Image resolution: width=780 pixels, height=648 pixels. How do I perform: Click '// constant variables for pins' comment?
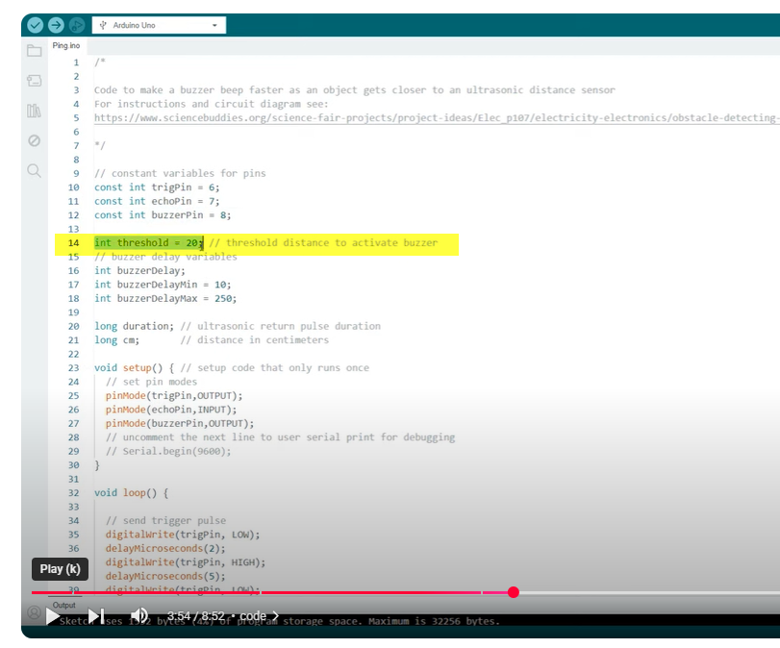(180, 174)
